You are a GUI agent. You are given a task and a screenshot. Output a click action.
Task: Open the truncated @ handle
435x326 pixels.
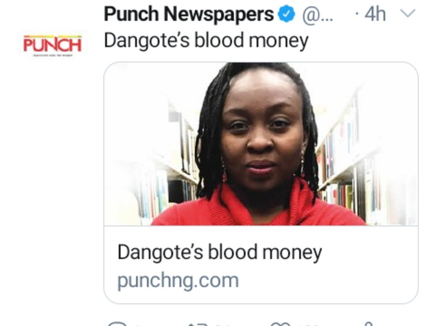point(317,15)
